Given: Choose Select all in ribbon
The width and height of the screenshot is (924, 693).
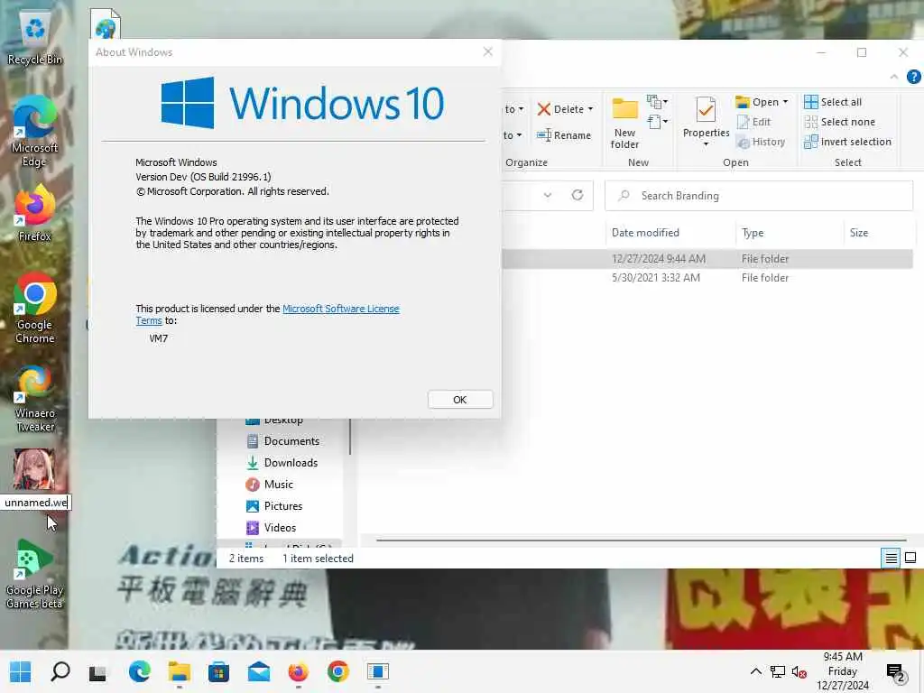Looking at the screenshot, I should [x=833, y=102].
